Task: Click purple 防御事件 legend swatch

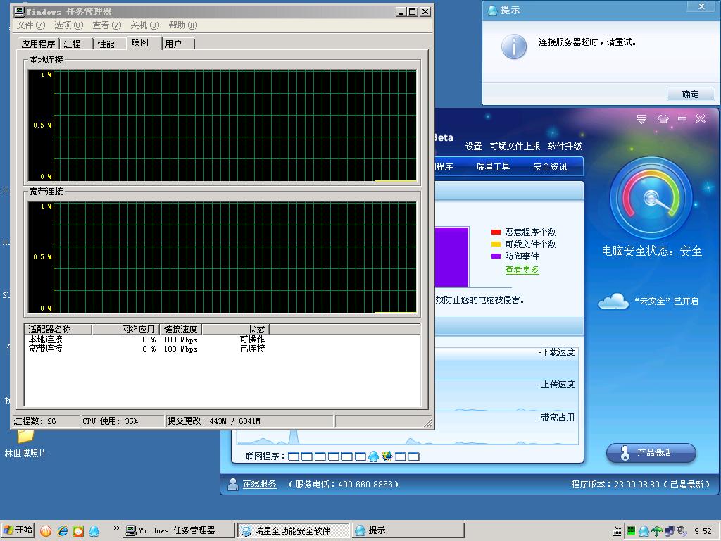Action: click(496, 256)
